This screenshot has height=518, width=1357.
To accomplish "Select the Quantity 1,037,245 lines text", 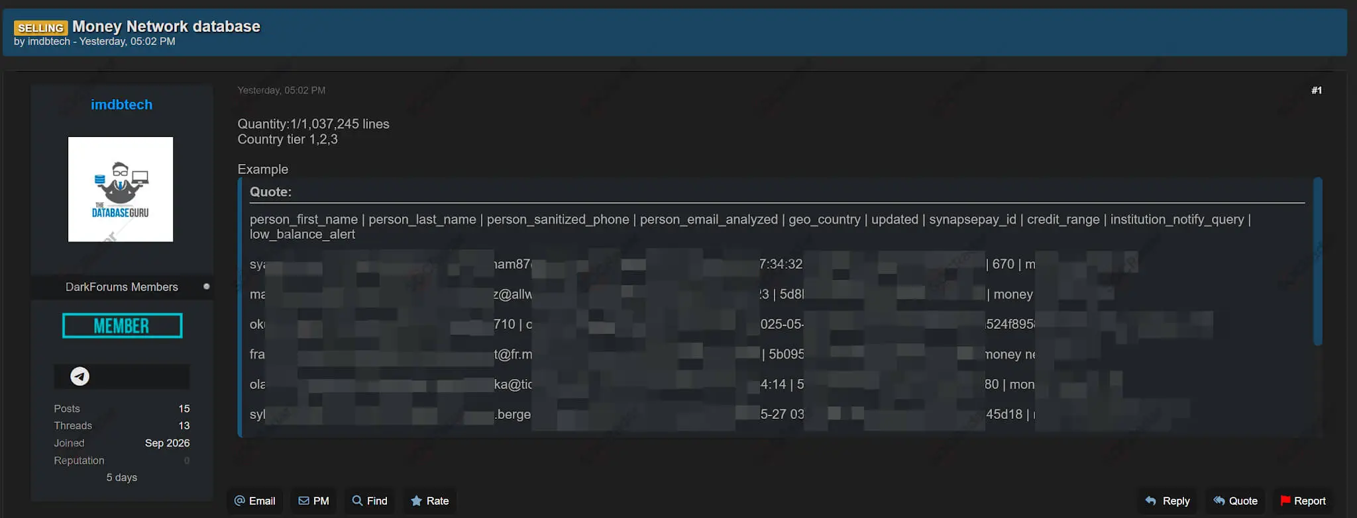I will 313,124.
